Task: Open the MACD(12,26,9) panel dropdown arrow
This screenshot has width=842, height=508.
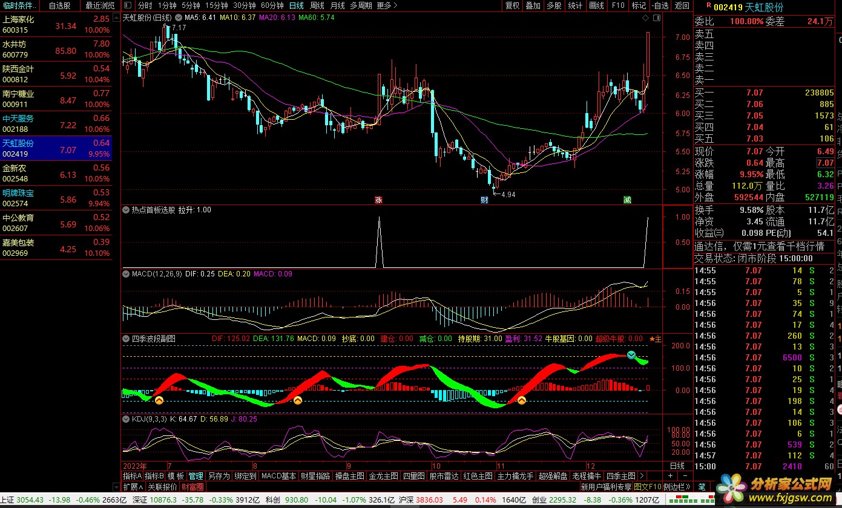Action: click(127, 274)
